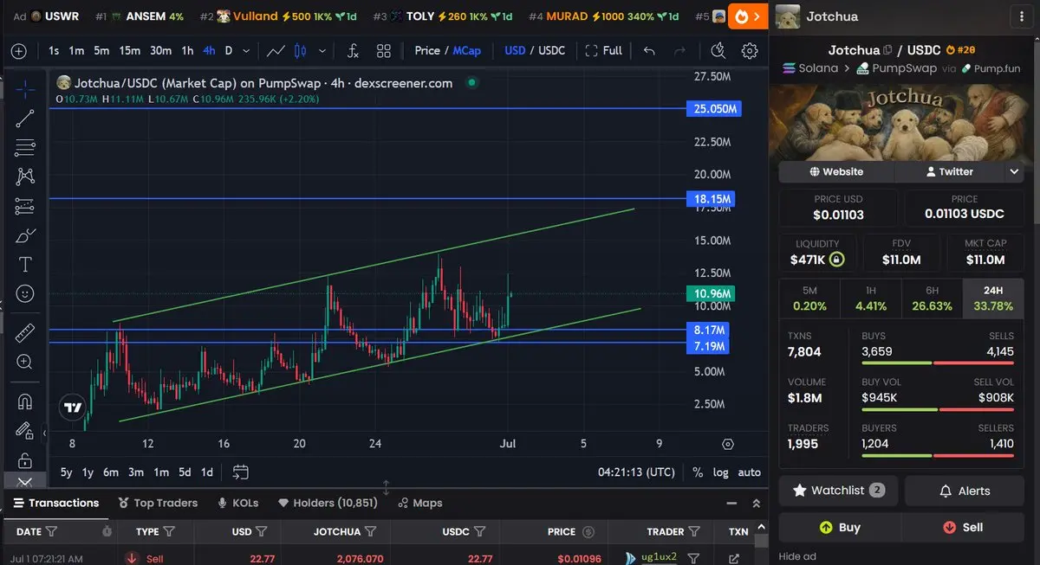Toggle chart to Price mode
The width and height of the screenshot is (1040, 565).
[x=427, y=51]
